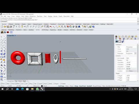Image resolution: width=139 pixels, height=104 pixels.
Task: Click the Mona Lisa portrait icon in Artistics
Action: click(2, 32)
